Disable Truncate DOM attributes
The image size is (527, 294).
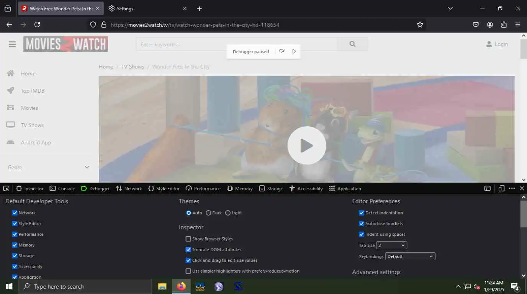(188, 250)
